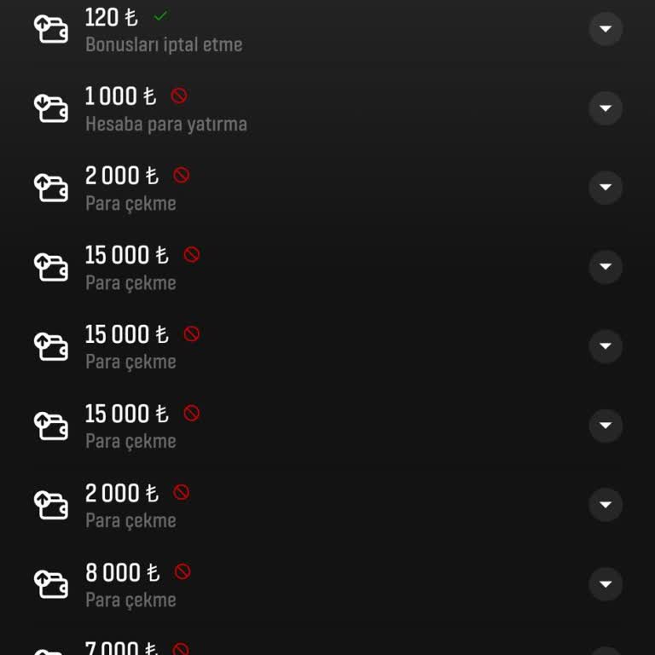Click red status icon of first 15 000 ₺ withdrawal
The image size is (655, 655).
point(192,254)
